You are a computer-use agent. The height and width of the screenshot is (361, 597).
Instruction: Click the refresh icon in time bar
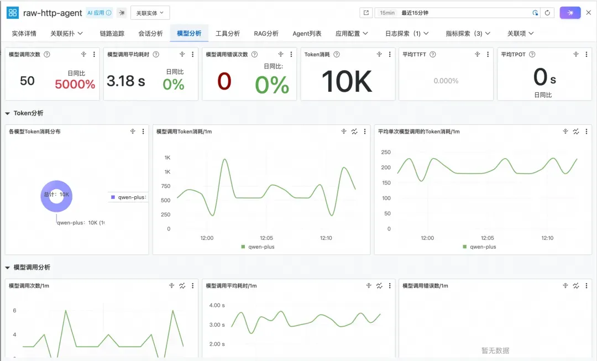[547, 13]
